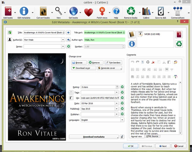This screenshot has width=192, height=152.
Task: Click Save to disk toolbar icon
Action: [161, 11]
